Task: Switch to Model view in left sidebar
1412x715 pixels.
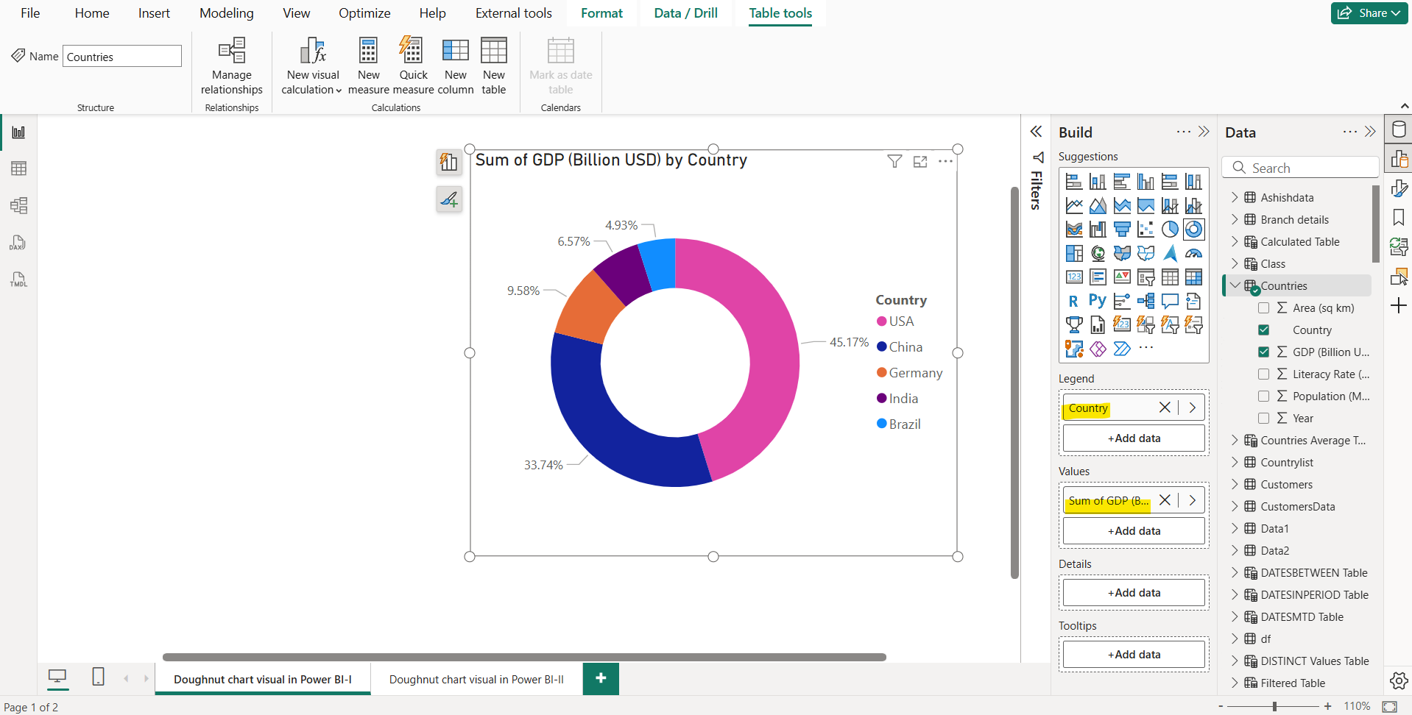Action: (18, 206)
